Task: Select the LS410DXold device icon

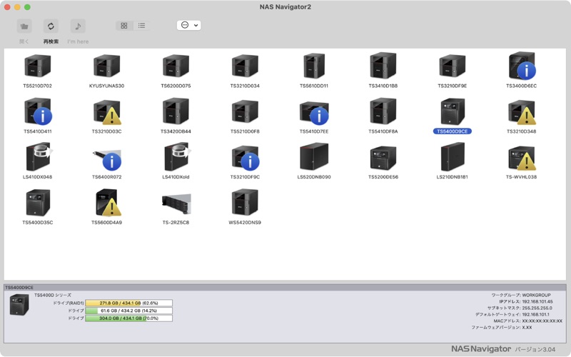Action: coord(176,156)
